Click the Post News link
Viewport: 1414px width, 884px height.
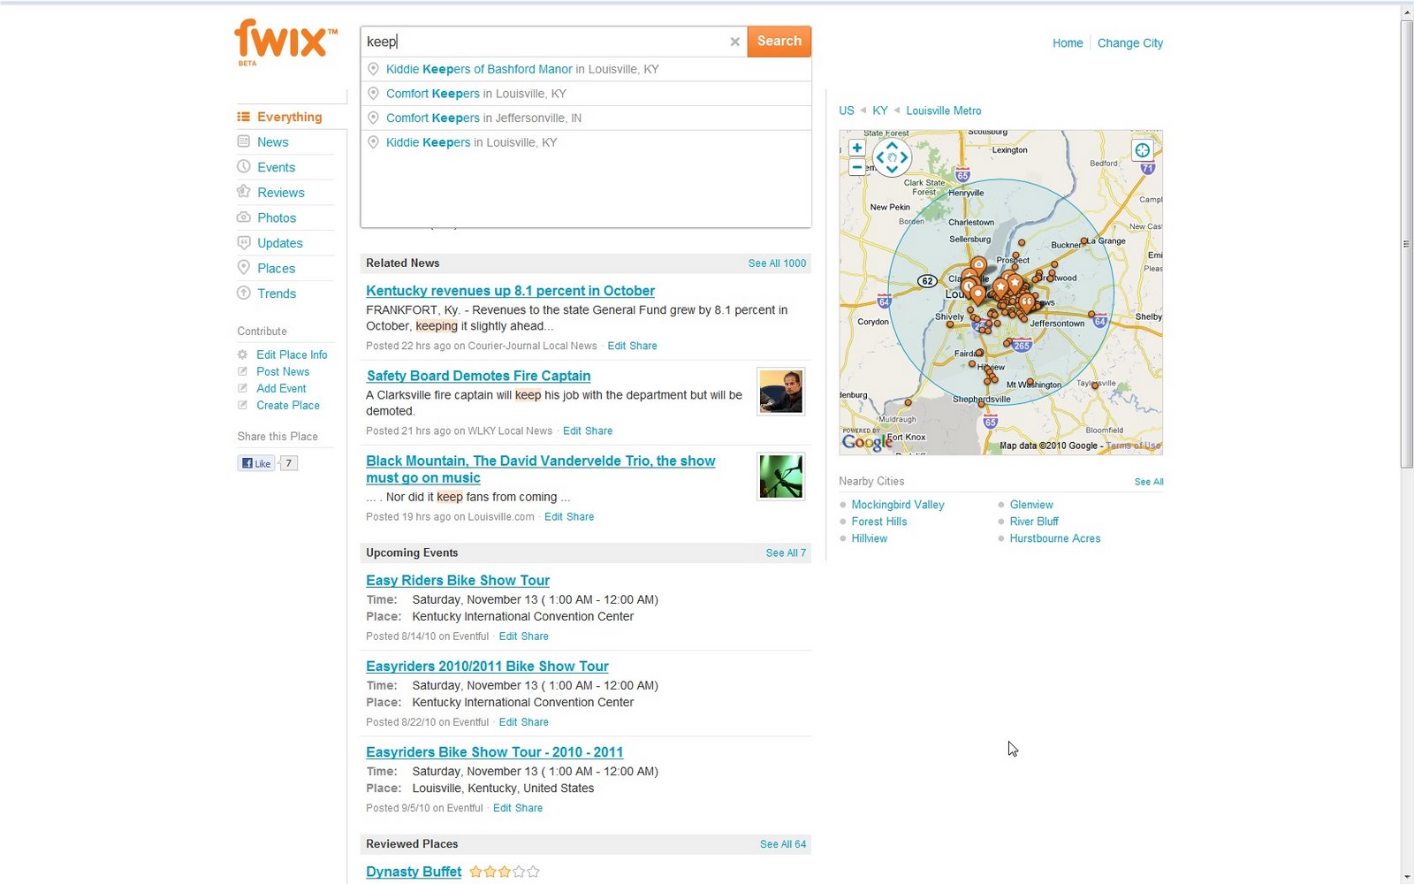pos(283,371)
